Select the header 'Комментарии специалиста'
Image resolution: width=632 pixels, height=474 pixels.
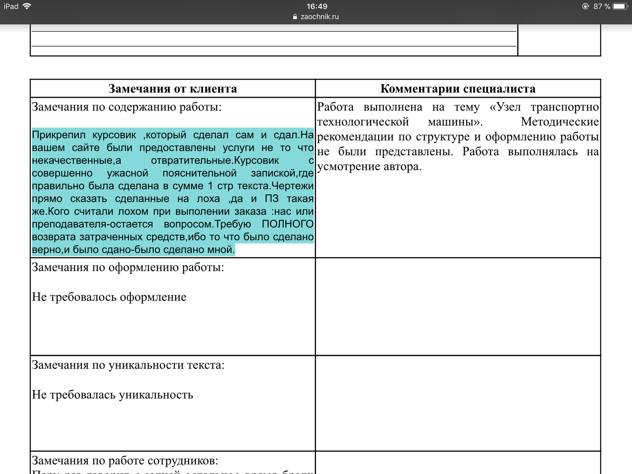(458, 88)
